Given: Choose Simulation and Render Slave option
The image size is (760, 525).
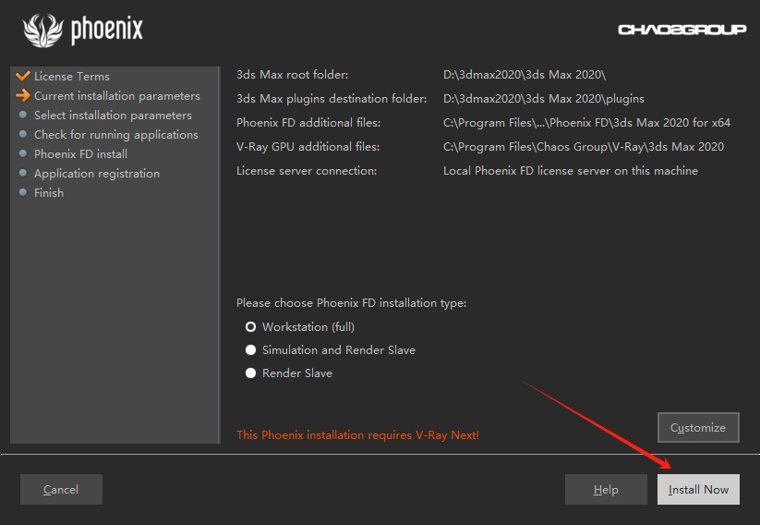Looking at the screenshot, I should [250, 349].
